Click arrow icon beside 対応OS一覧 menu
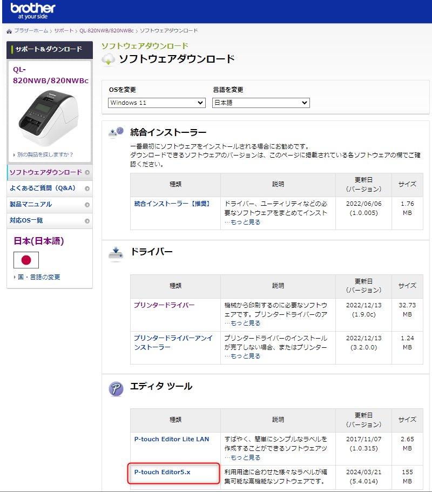Screen dimensions: 432x492 click(87, 221)
